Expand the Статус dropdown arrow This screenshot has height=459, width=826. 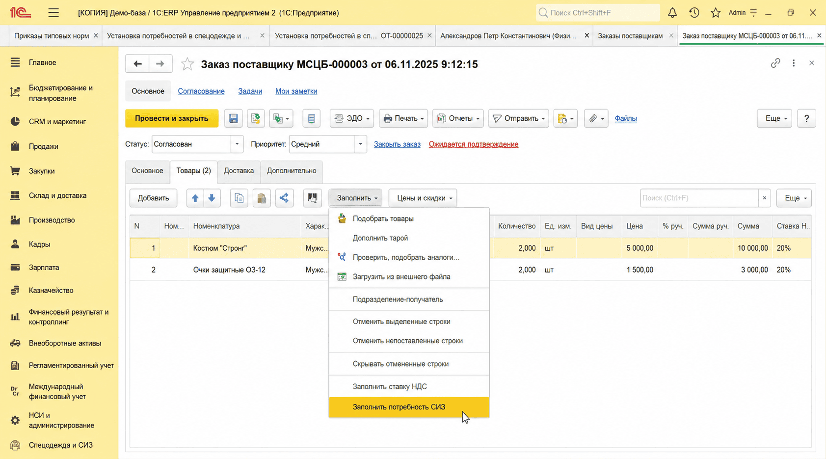(237, 144)
